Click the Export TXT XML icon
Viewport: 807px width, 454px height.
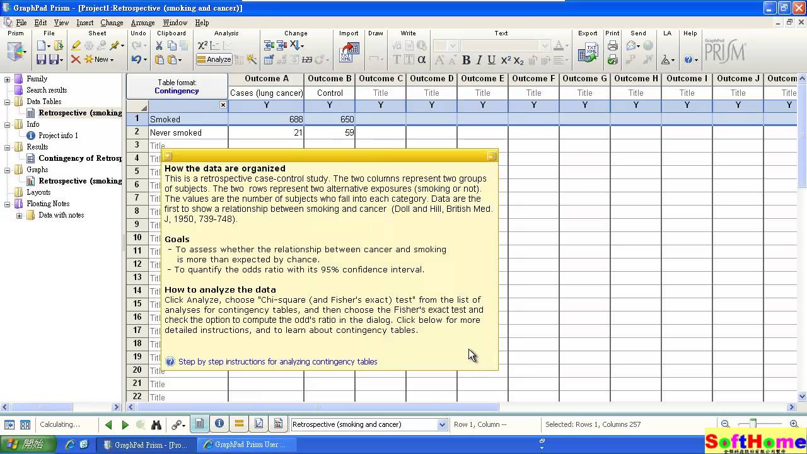point(588,52)
